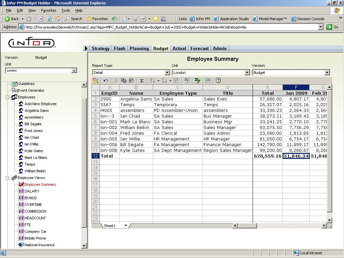Screen dimensions: 344x258
Task: Switch to the Strategy tab
Action: (x=100, y=48)
